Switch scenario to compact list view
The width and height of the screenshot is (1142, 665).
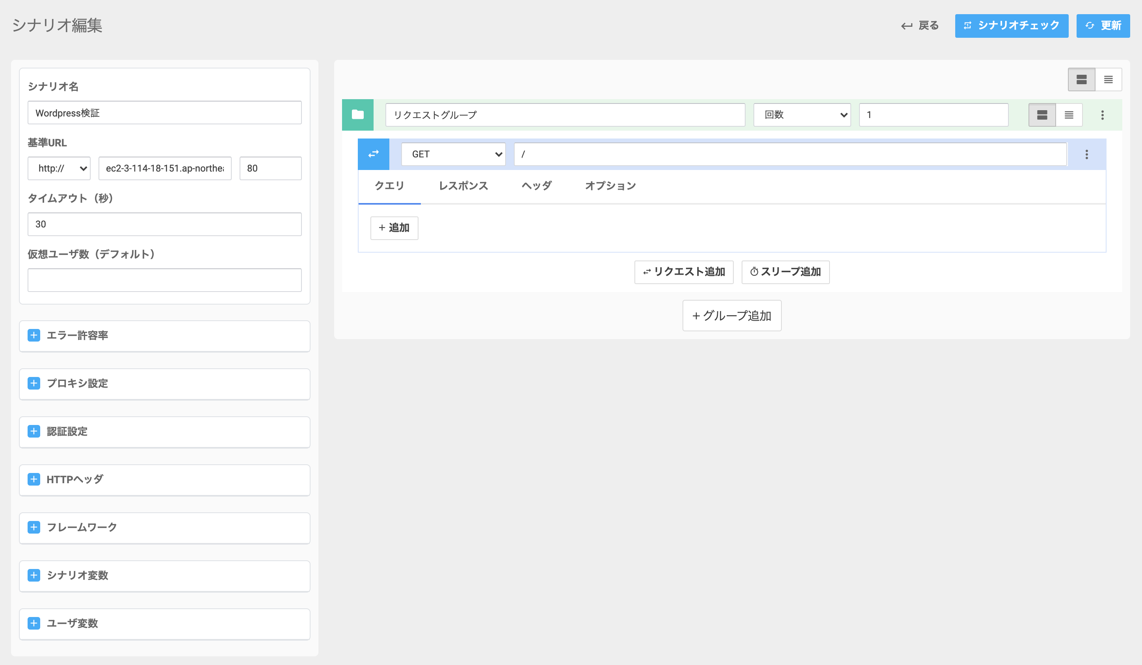coord(1108,79)
